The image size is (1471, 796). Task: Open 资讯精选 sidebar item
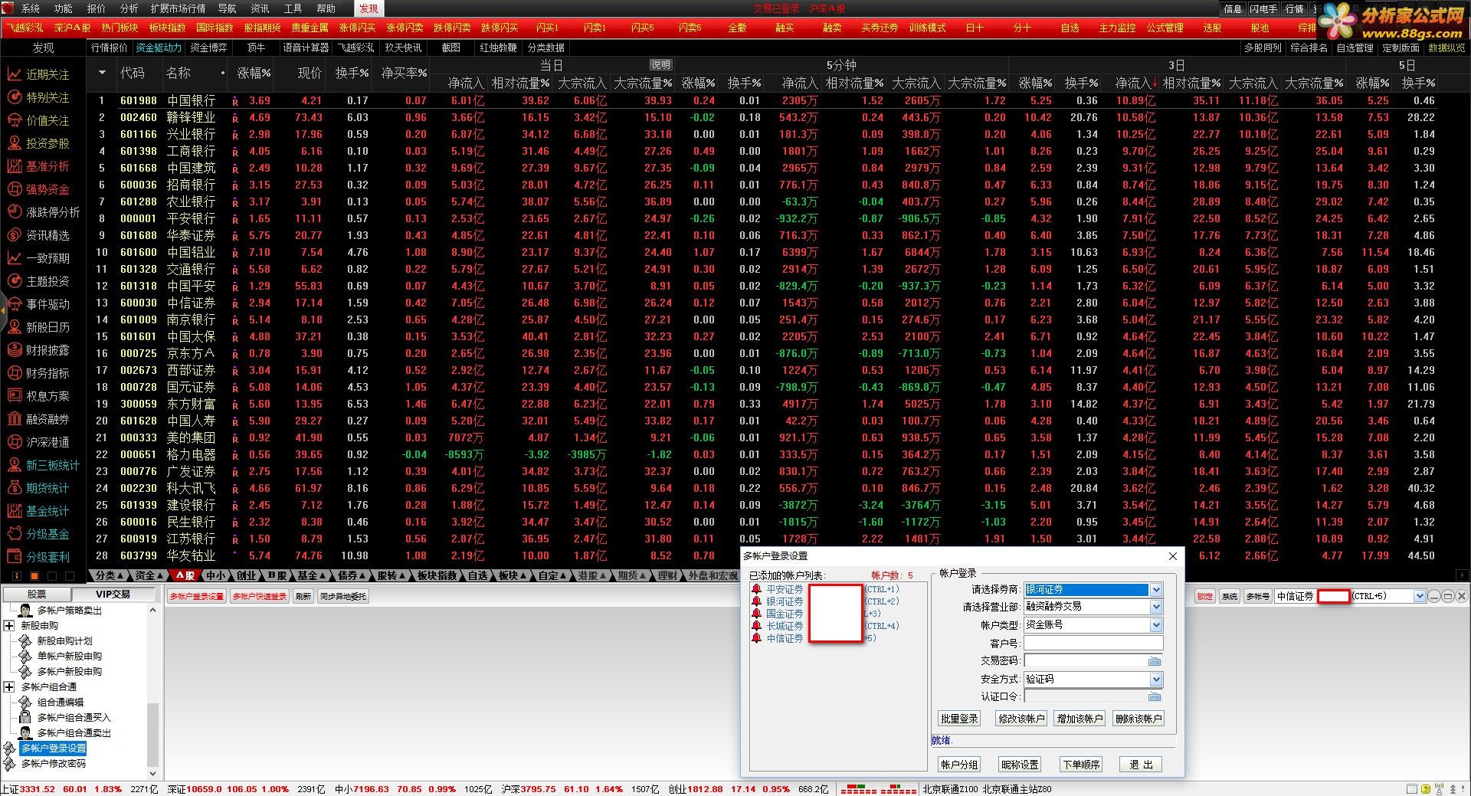38,235
